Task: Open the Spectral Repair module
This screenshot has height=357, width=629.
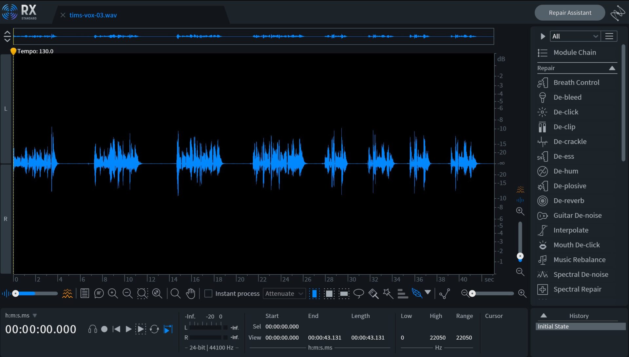Action: pyautogui.click(x=577, y=289)
